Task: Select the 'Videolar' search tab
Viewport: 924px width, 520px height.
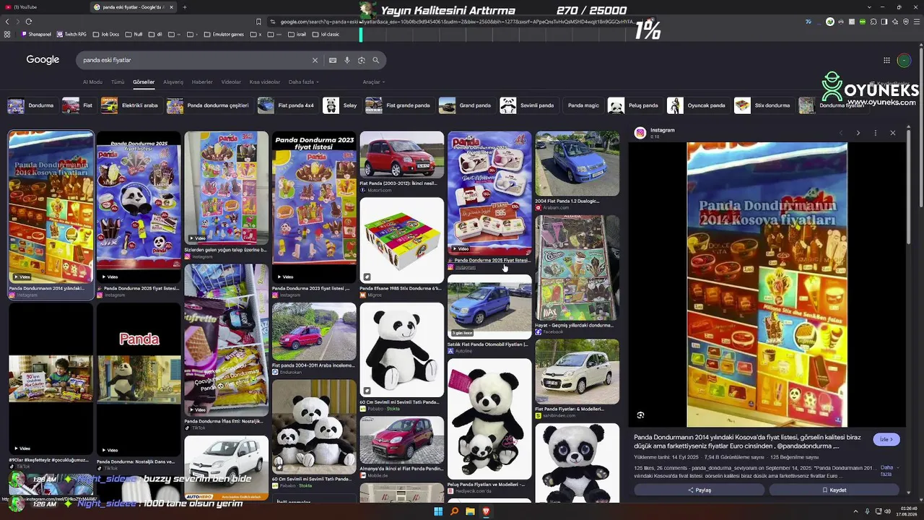Action: pos(231,82)
